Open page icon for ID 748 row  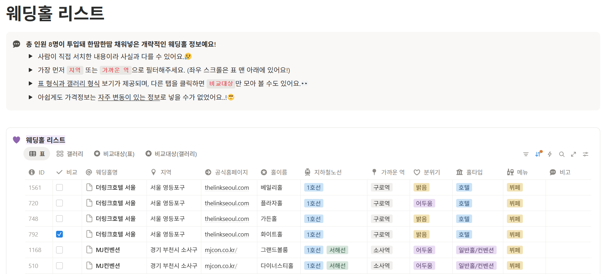pos(89,218)
